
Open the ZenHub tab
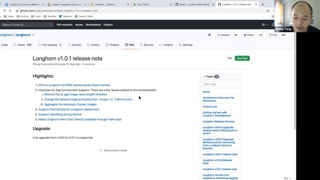pos(74,44)
